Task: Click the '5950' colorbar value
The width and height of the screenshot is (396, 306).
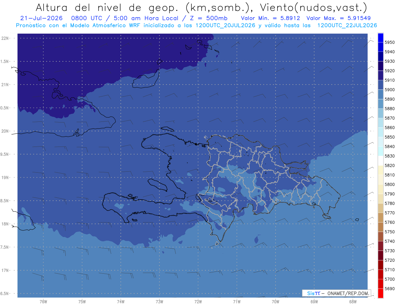Action: tap(389, 42)
